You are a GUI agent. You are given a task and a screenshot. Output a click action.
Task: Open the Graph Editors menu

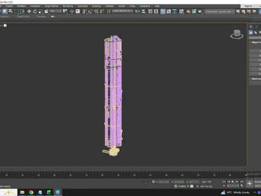tap(52, 6)
